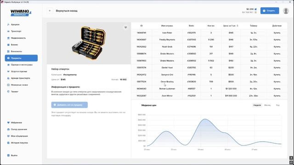Click the icon beside the $4 768 961 balance

pos(255,12)
